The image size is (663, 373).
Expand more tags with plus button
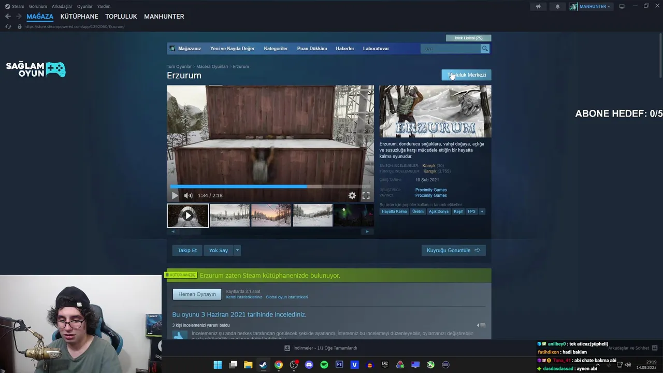(482, 211)
